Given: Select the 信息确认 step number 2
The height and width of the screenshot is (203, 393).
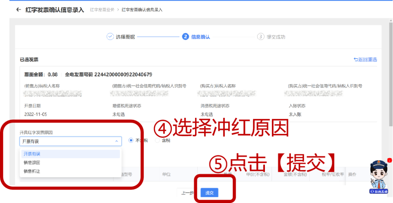Looking at the screenshot, I should [185, 37].
